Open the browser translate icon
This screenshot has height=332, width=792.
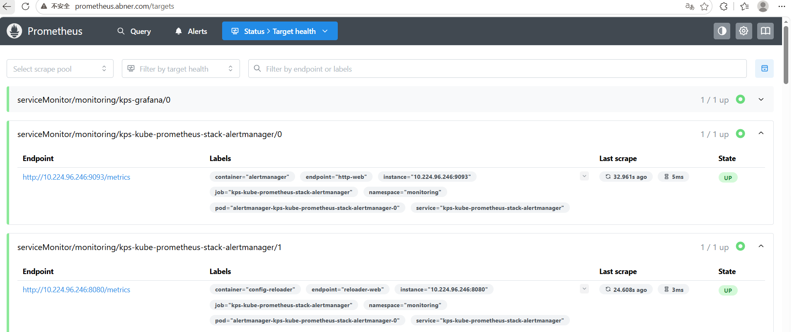690,6
